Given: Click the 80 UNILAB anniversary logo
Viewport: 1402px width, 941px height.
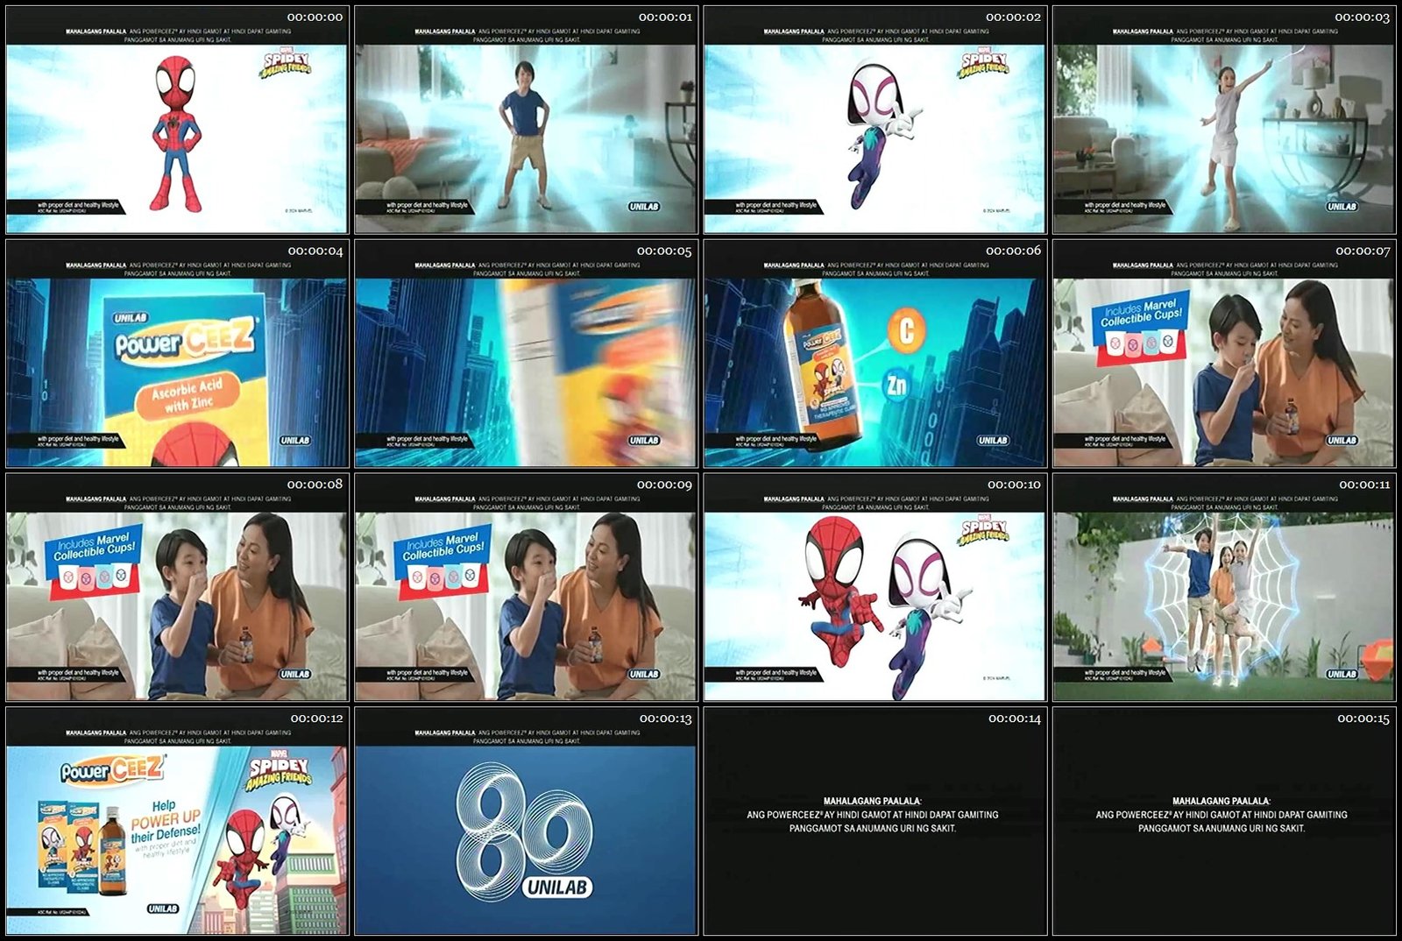Looking at the screenshot, I should coord(526,831).
